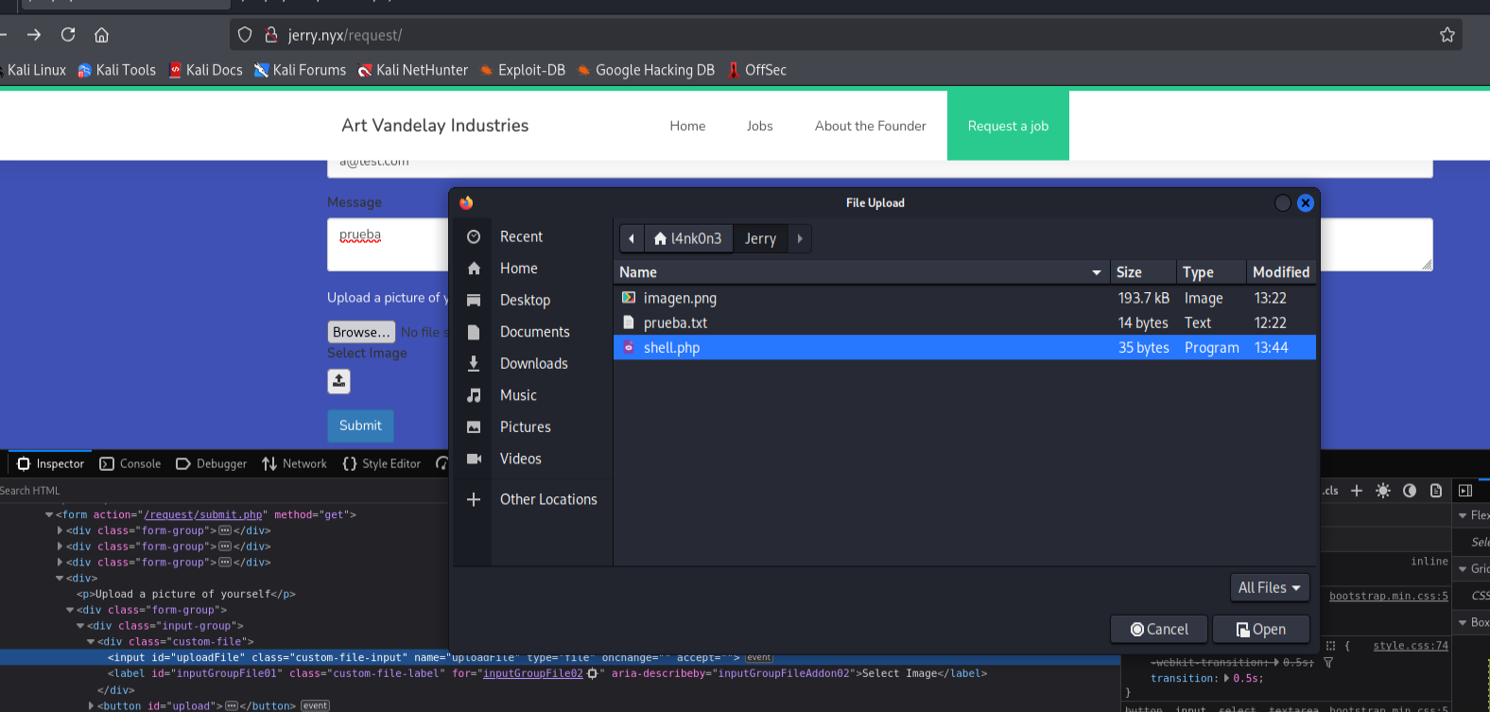This screenshot has width=1490, height=712.
Task: Toggle print media simulation page icon
Action: pos(1436,491)
